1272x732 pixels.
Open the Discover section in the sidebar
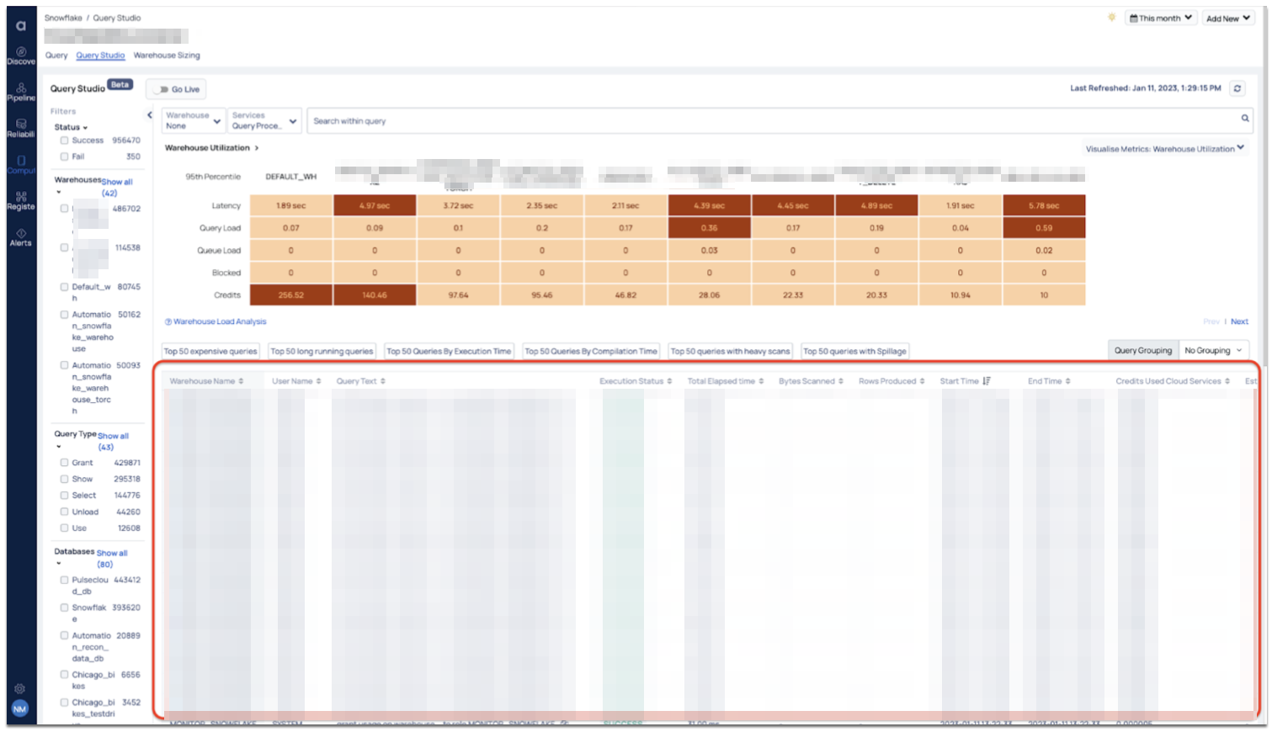coord(20,55)
